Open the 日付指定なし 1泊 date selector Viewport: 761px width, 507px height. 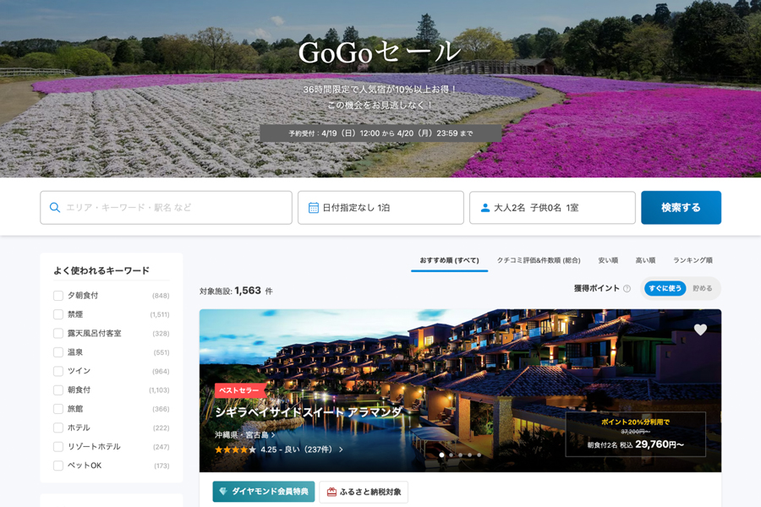pos(380,207)
